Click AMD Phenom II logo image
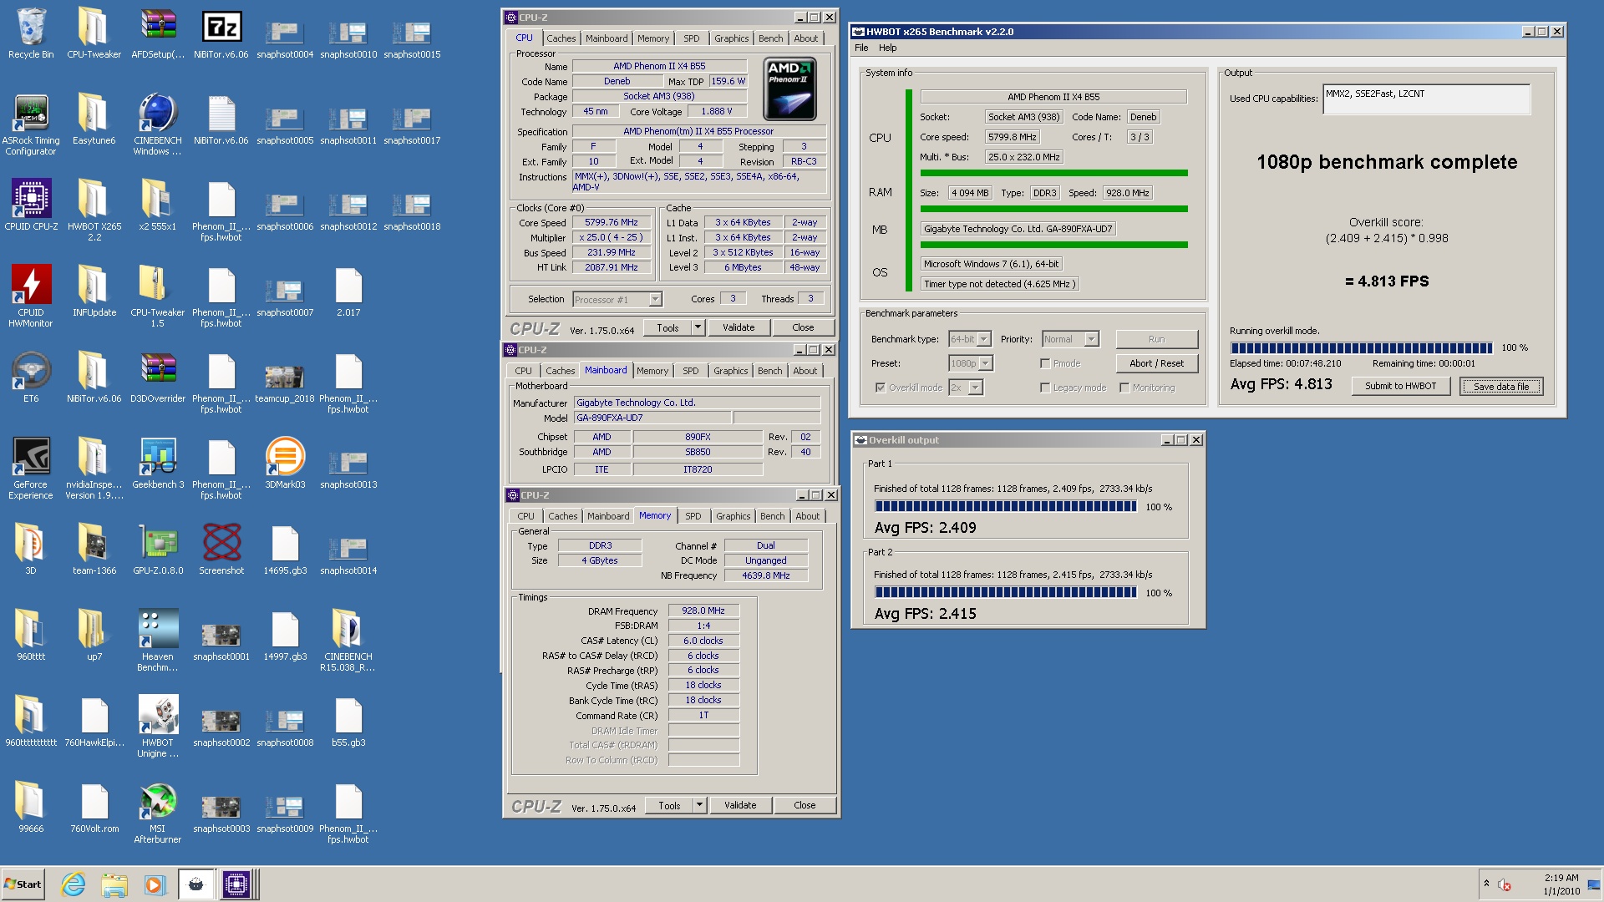Image resolution: width=1604 pixels, height=902 pixels. (790, 89)
